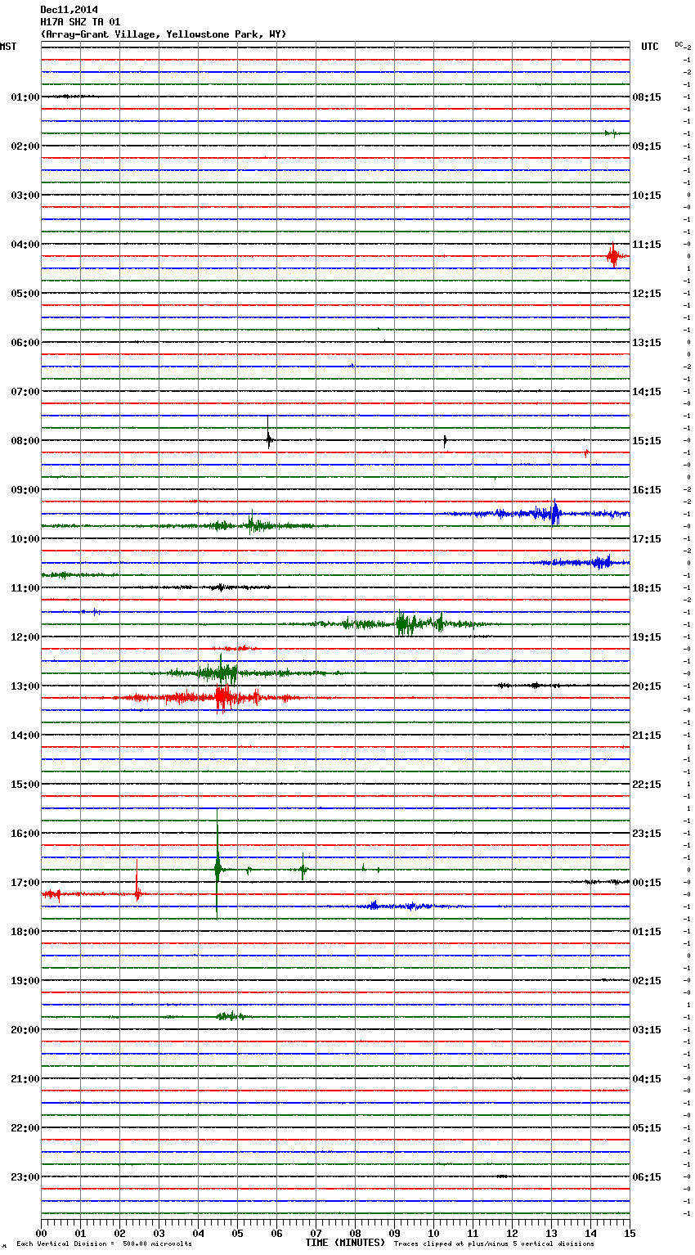Click the black spike on the 08:00 trace
The image size is (695, 1255).
point(268,434)
